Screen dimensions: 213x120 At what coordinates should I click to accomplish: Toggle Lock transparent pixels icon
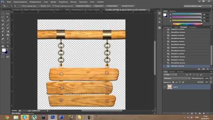173,82
